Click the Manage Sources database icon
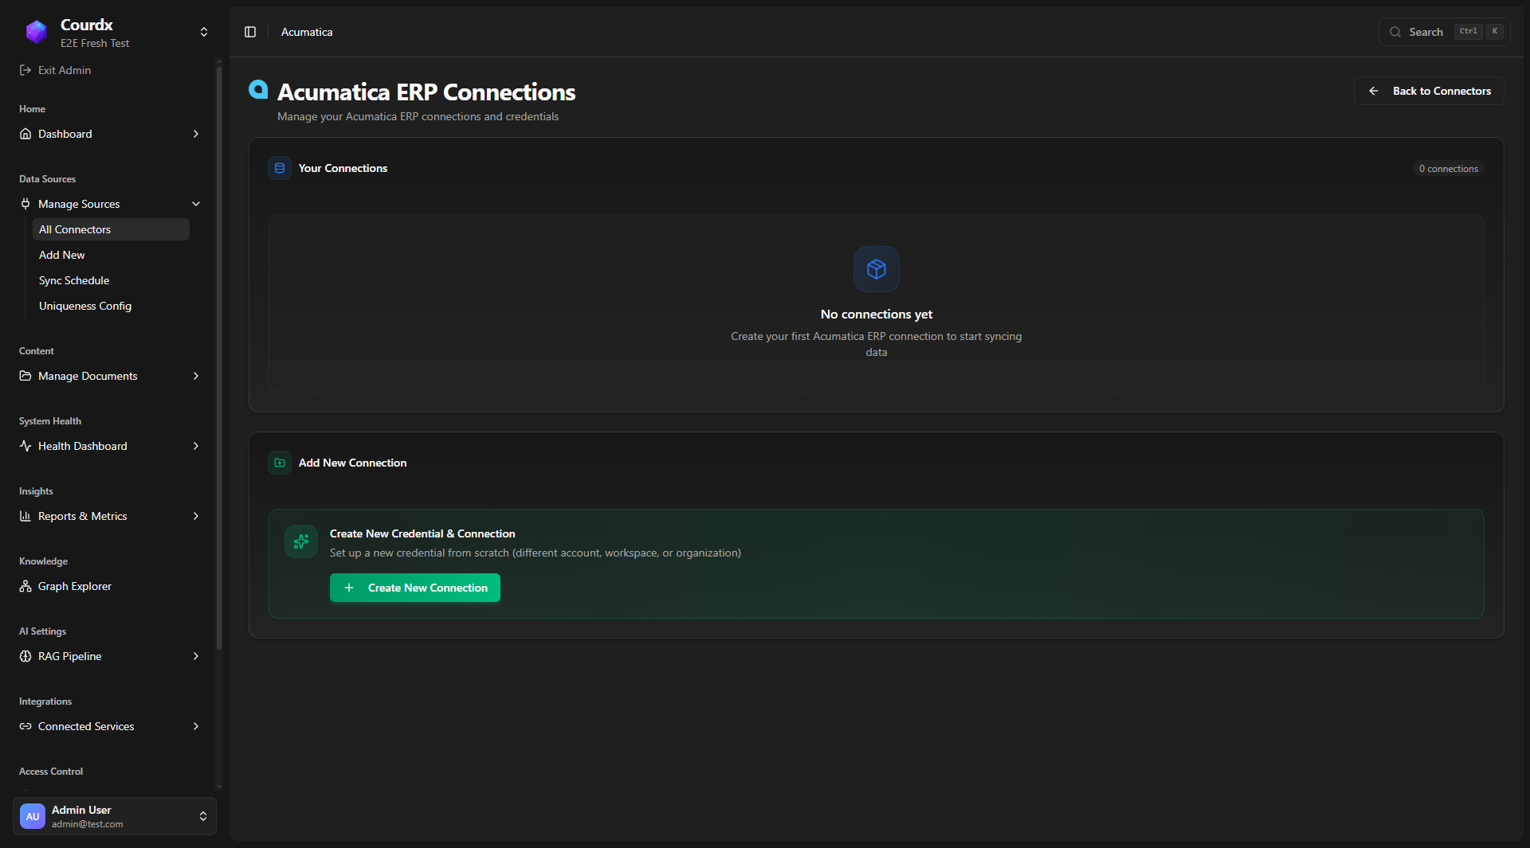1530x848 pixels. (x=25, y=204)
